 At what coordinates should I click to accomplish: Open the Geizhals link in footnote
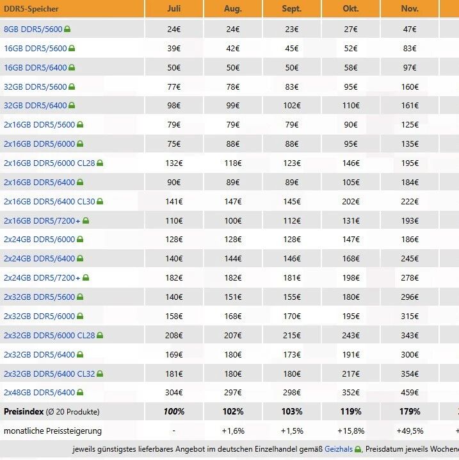click(x=339, y=449)
